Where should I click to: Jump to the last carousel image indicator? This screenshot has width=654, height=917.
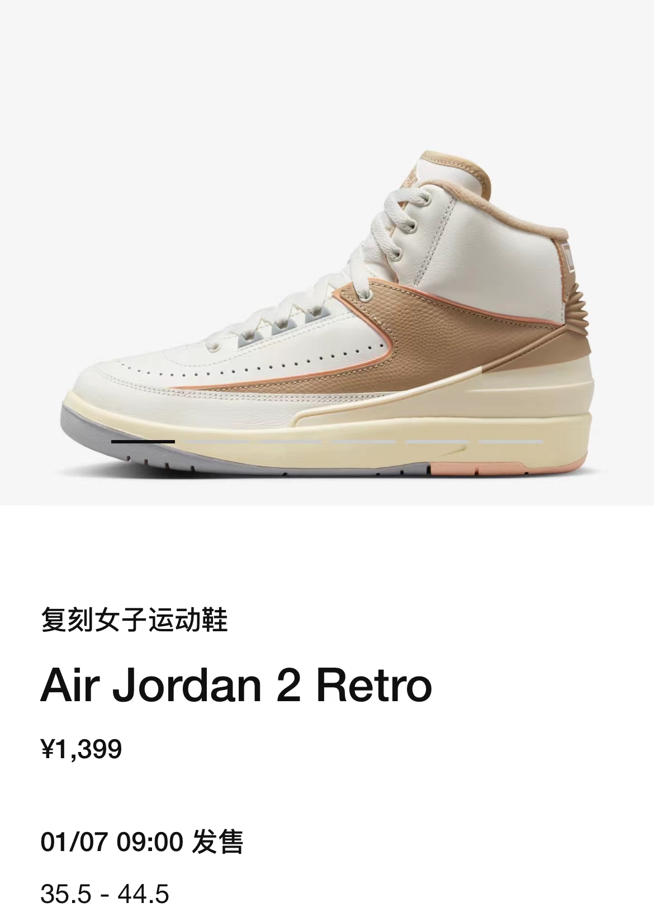click(x=510, y=442)
